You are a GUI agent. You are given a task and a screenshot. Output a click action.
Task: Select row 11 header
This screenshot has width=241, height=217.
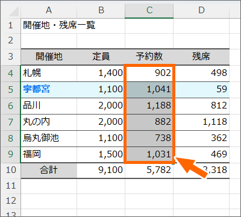11,186
